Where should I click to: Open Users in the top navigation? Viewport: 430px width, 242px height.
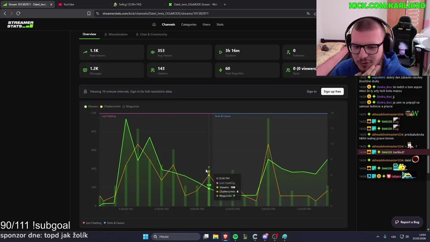point(206,24)
